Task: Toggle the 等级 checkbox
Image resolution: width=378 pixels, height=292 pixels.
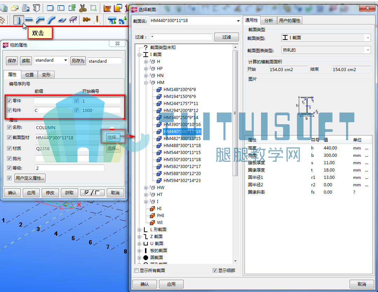Action: tap(9, 168)
